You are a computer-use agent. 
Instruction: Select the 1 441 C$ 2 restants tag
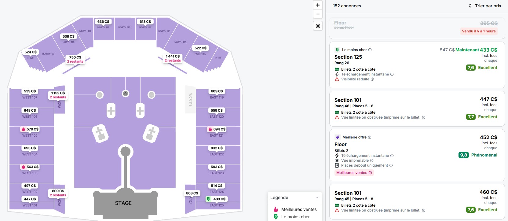pyautogui.click(x=173, y=58)
